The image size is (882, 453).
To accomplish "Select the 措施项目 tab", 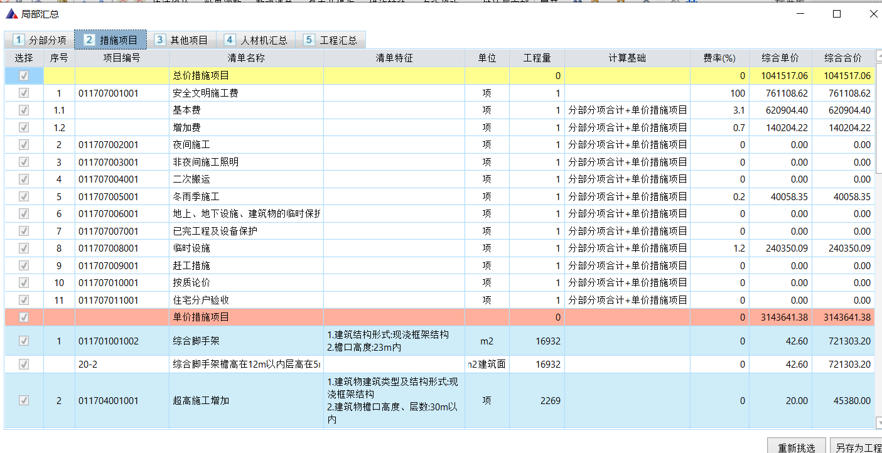I will 110,40.
